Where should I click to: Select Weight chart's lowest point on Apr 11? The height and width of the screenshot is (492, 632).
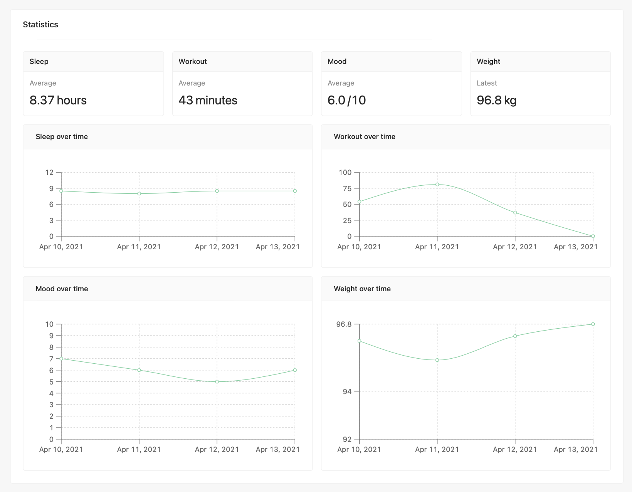click(437, 360)
